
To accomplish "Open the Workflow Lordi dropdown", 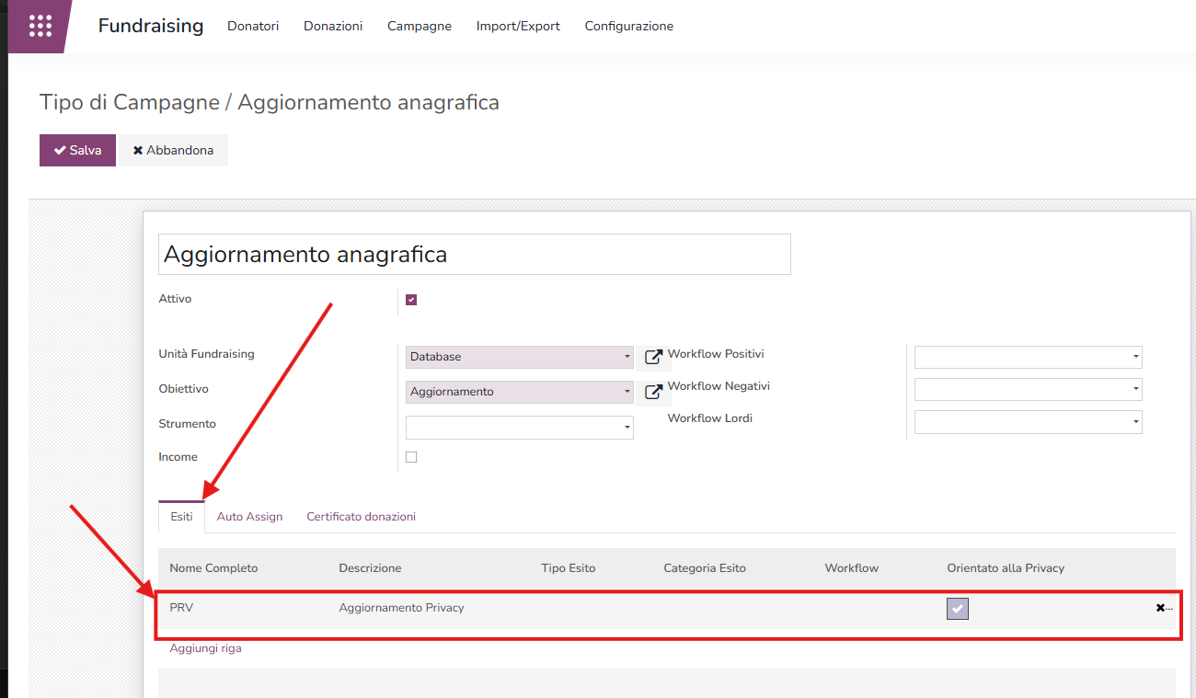I will click(1029, 422).
